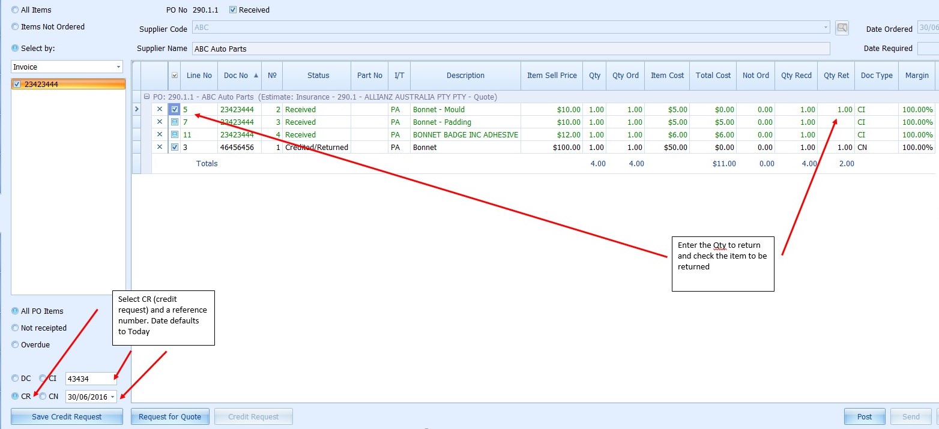
Task: Collapse the PO 290.1.1 group row
Action: (146, 97)
